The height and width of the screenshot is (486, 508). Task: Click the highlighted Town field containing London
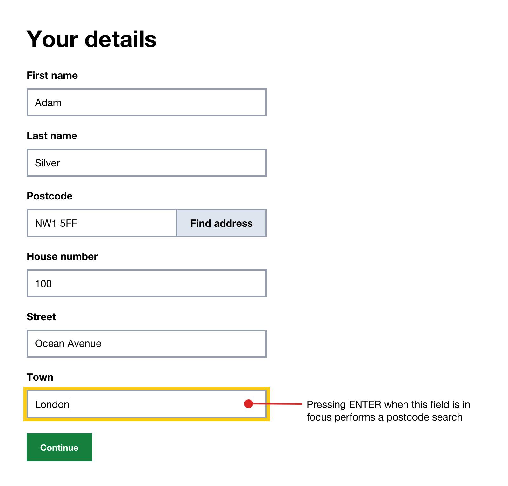[146, 404]
